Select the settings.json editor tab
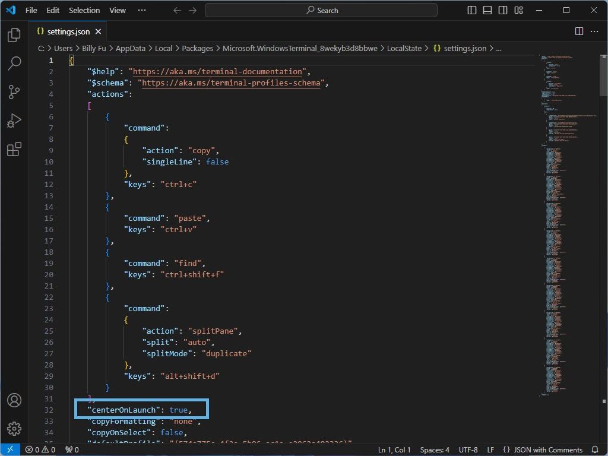Image resolution: width=608 pixels, height=456 pixels. (65, 31)
